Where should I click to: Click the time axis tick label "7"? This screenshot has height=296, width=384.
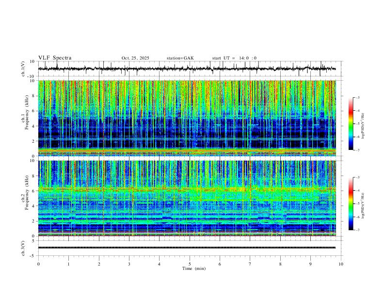click(250, 264)
